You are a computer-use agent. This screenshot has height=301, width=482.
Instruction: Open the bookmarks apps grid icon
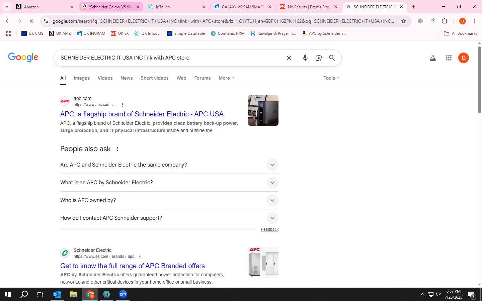coord(9,33)
